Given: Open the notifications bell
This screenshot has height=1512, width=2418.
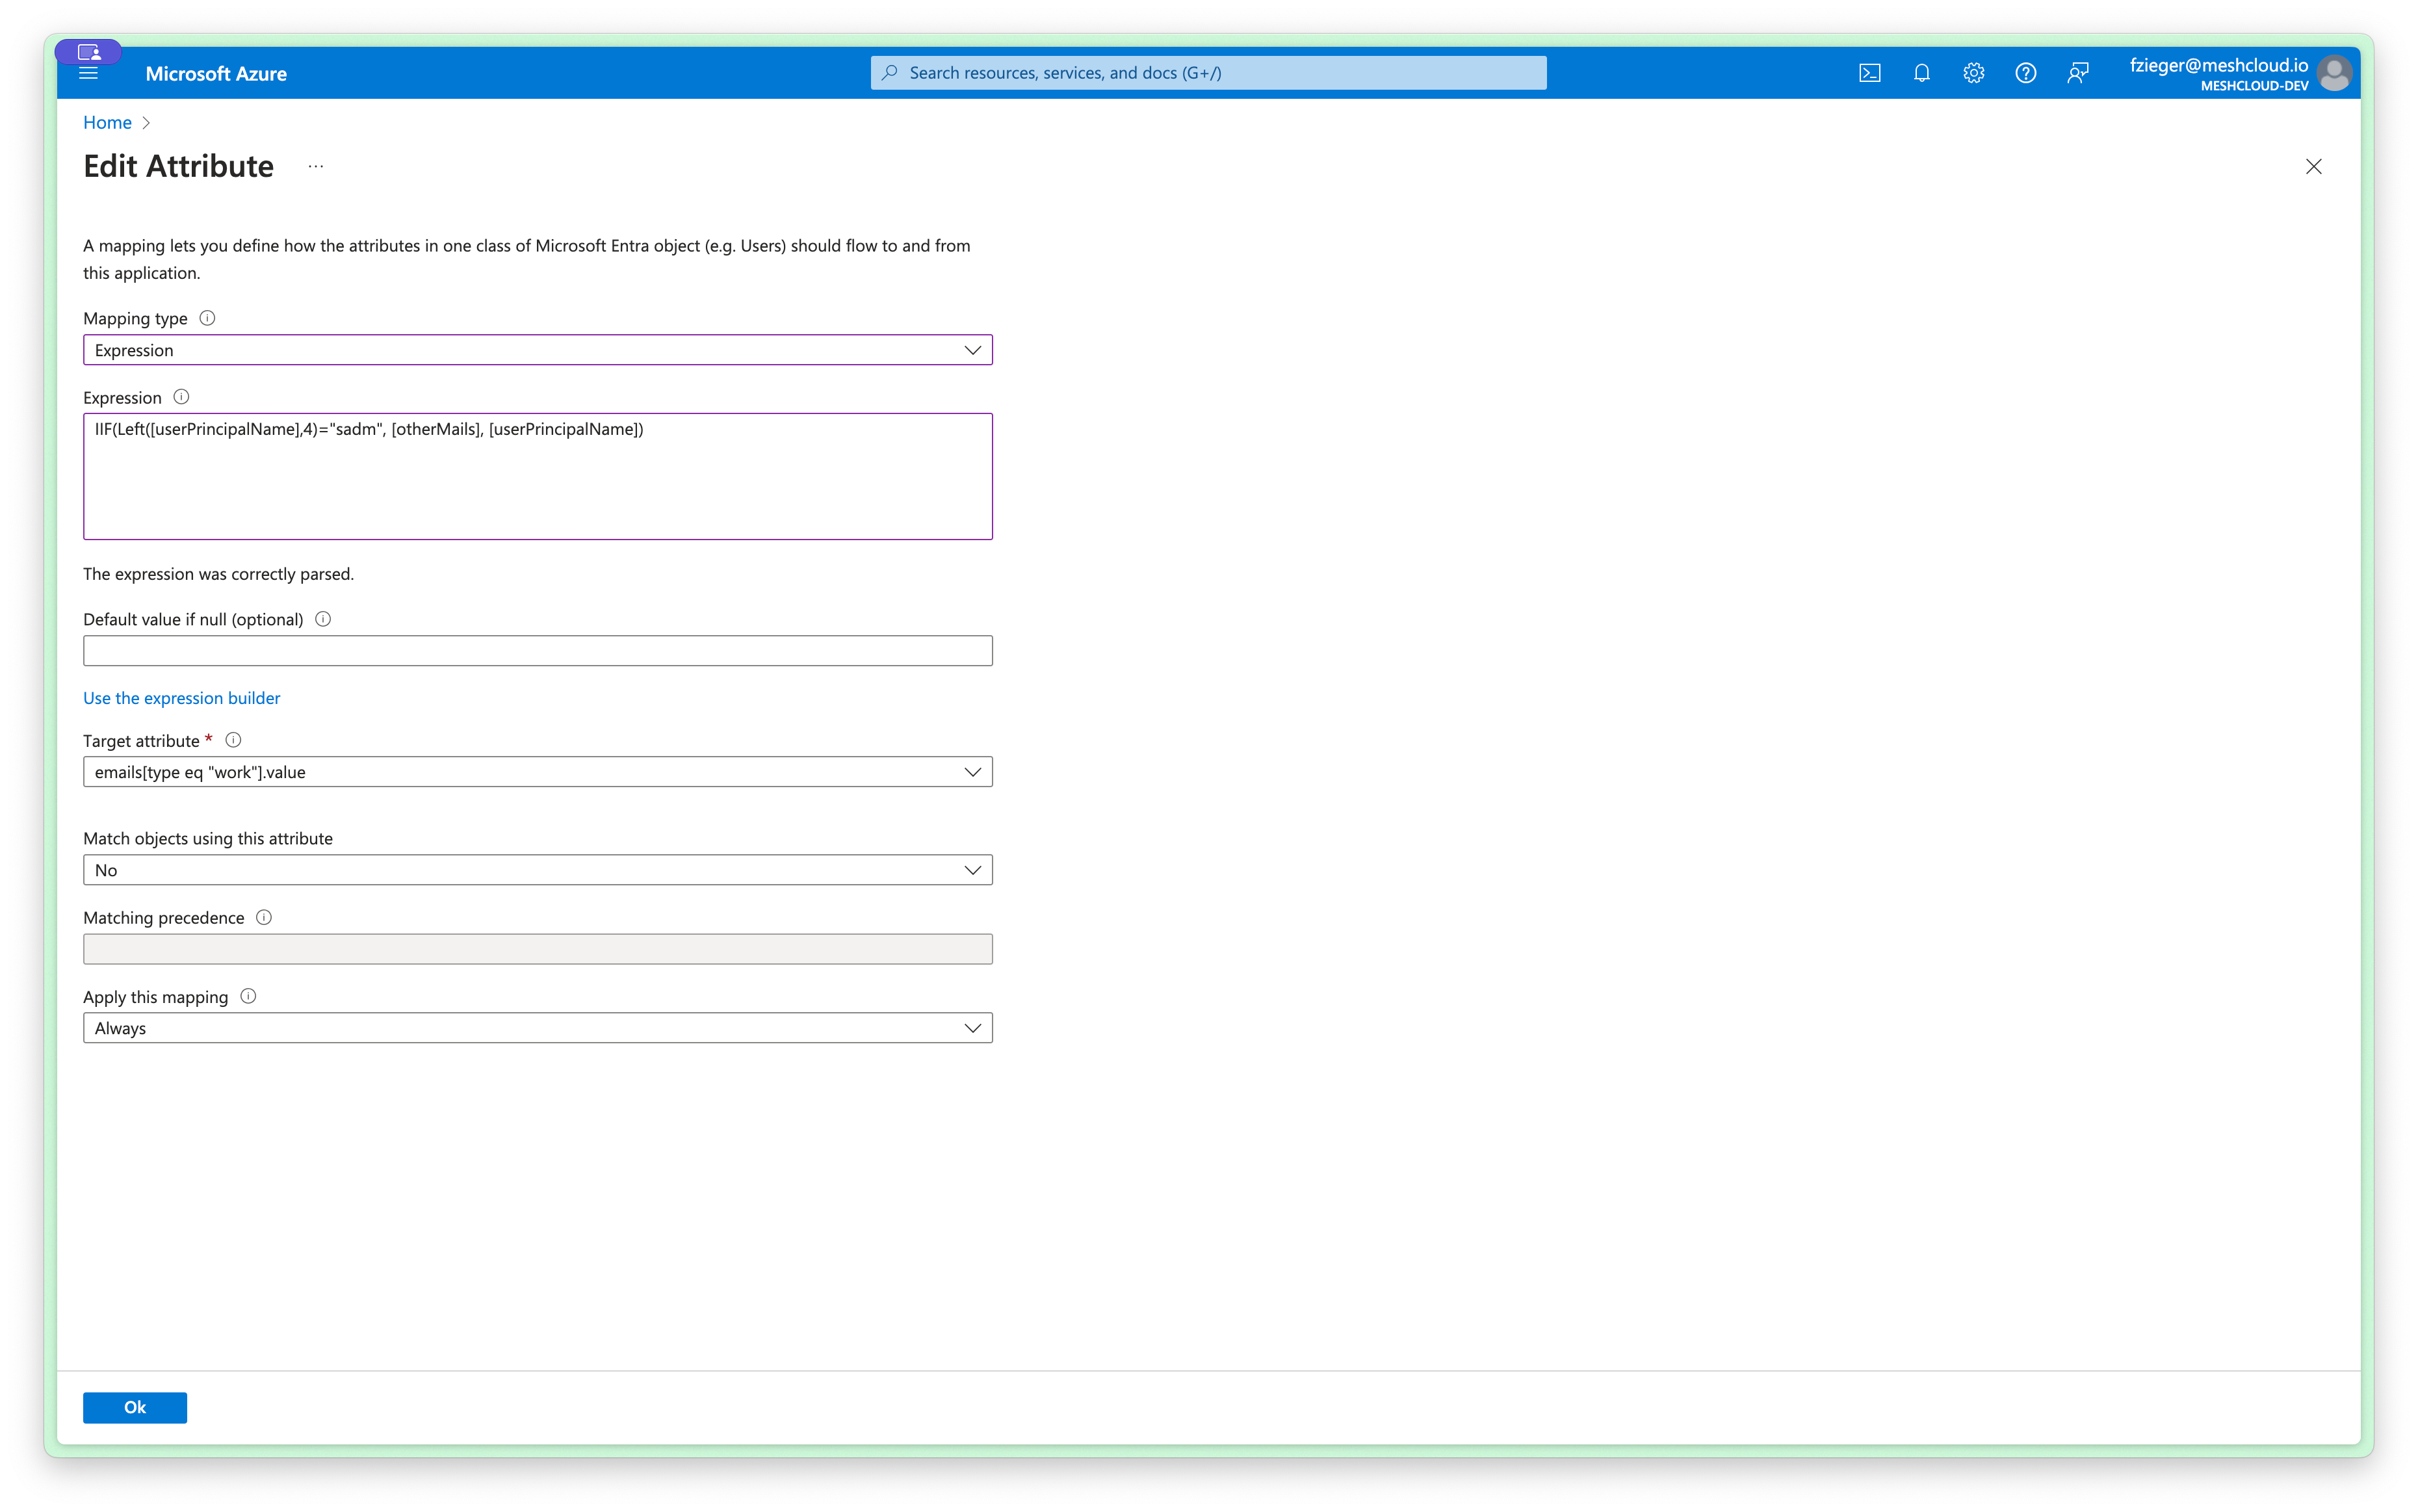Looking at the screenshot, I should click(1921, 73).
